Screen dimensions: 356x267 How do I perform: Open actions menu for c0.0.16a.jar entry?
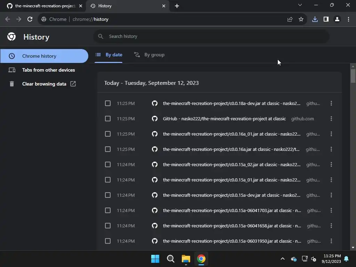tap(331, 149)
